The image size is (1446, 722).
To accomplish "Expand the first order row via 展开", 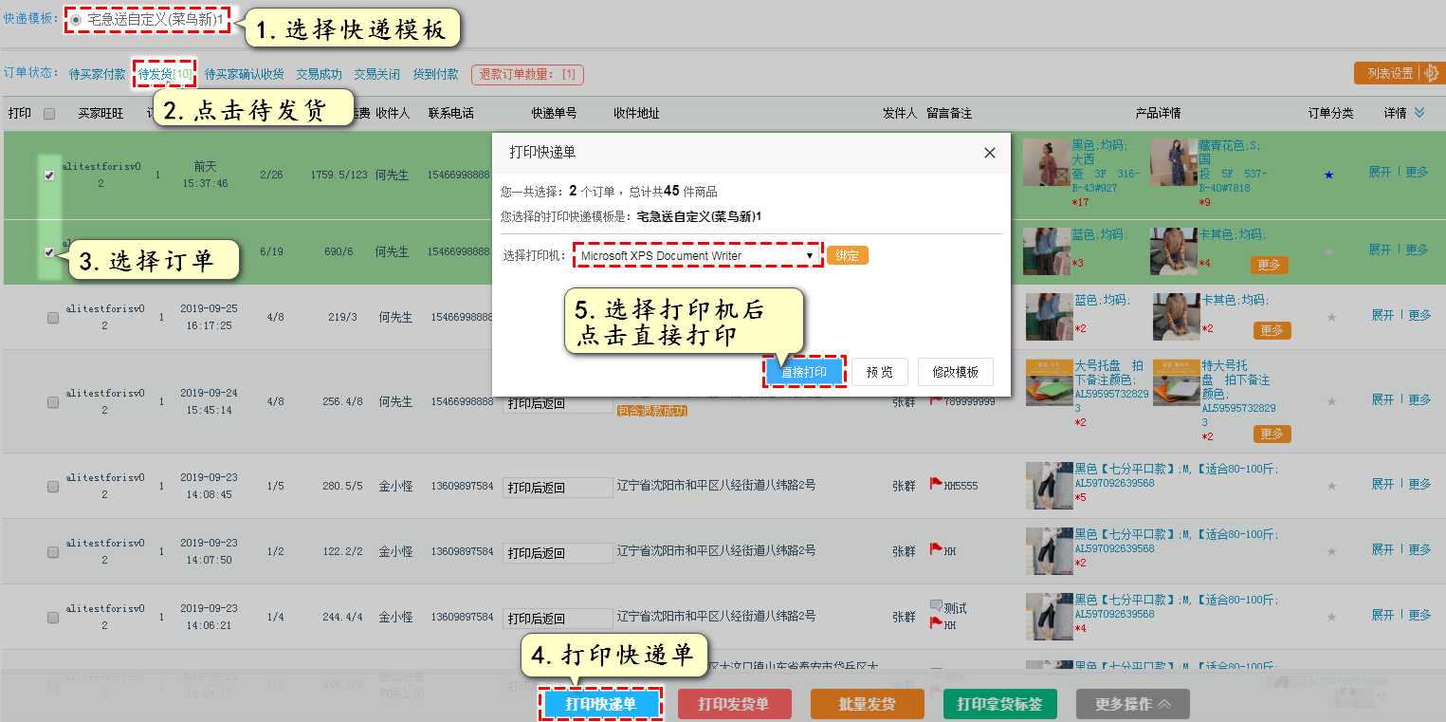I will (1381, 174).
